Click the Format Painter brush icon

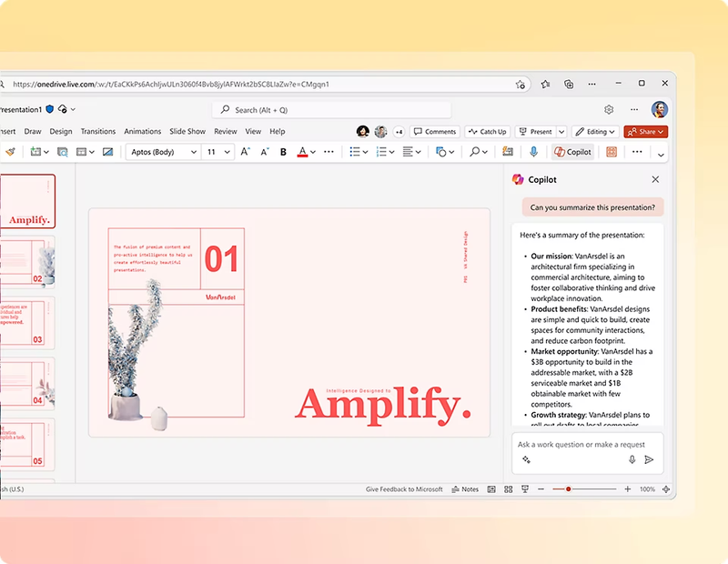point(10,152)
